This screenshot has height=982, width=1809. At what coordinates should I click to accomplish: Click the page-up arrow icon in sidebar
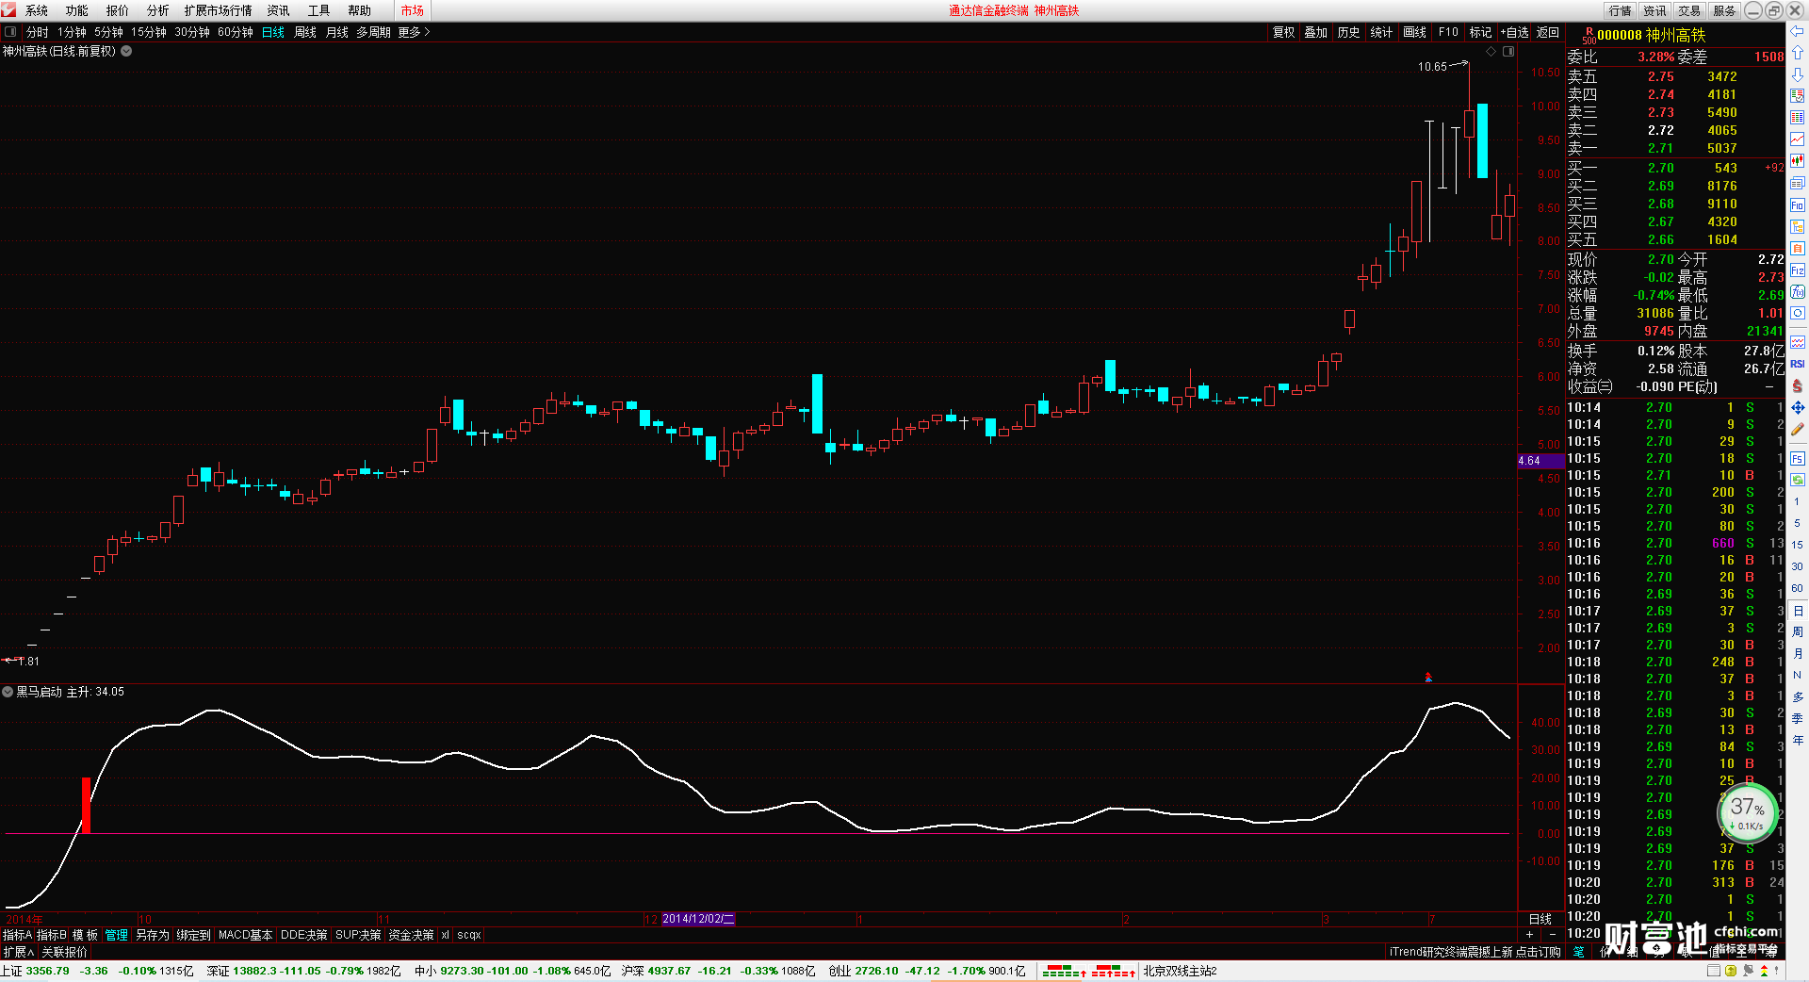point(1798,53)
